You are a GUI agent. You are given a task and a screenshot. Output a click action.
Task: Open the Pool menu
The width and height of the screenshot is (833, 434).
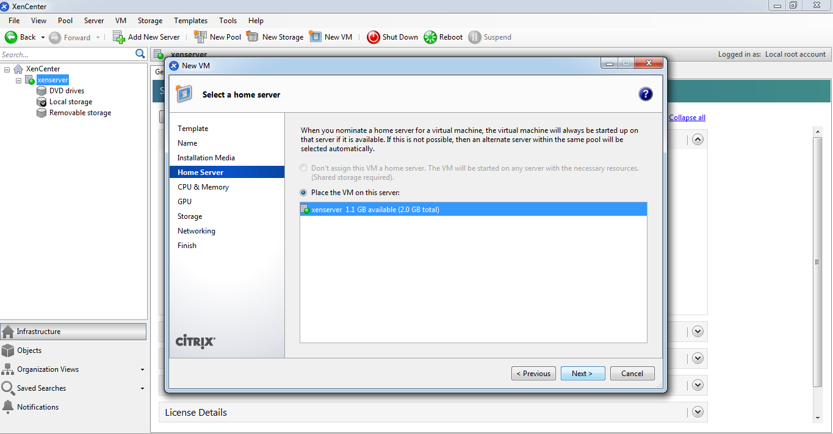(x=65, y=21)
